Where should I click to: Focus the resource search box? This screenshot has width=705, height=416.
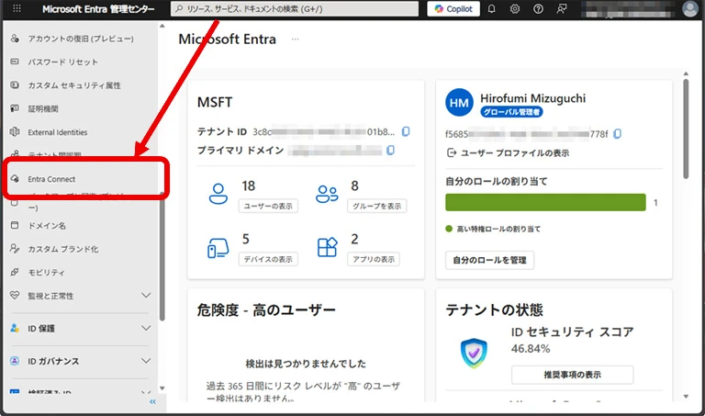tap(295, 8)
